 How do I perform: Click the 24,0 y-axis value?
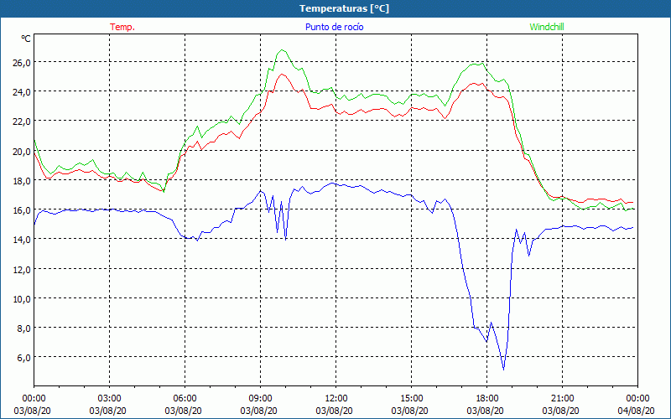point(21,92)
